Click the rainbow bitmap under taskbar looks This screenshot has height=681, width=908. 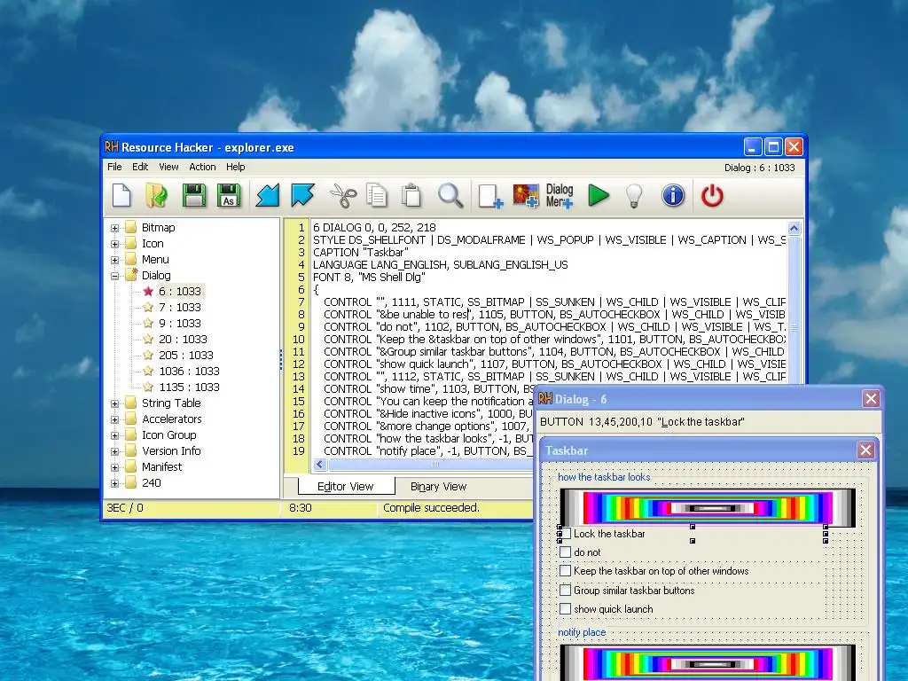708,508
